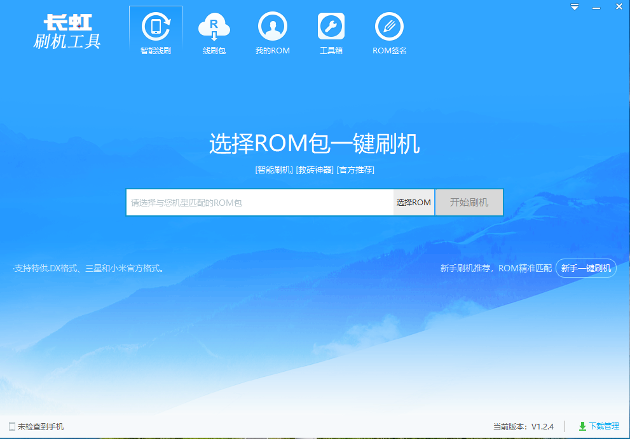Click the 未检查到手机 status text
This screenshot has height=439, width=630.
41,426
